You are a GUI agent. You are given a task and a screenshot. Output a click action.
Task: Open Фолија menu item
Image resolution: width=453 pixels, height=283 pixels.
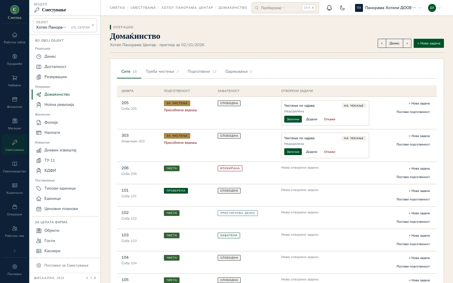point(65,123)
